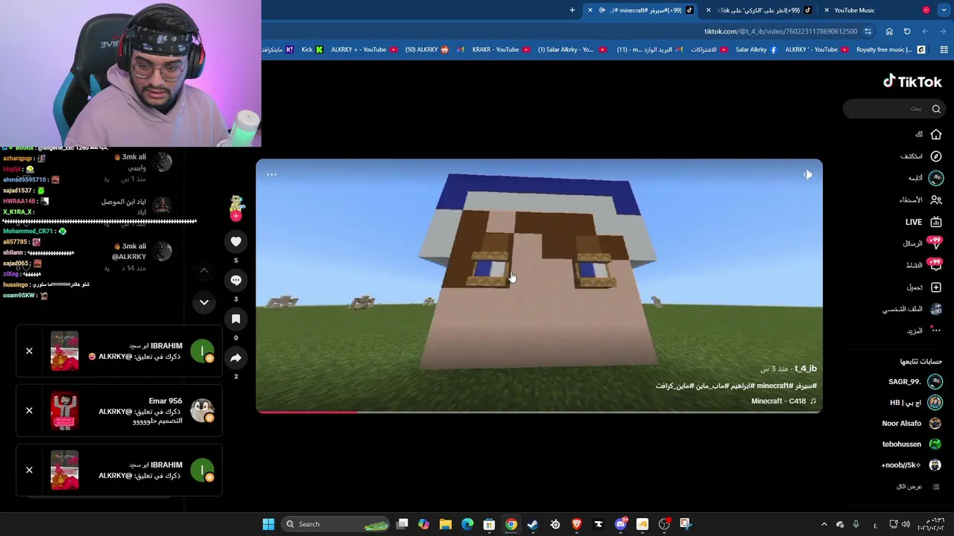
Task: Open the Royalty free music bookmark
Action: pyautogui.click(x=890, y=50)
